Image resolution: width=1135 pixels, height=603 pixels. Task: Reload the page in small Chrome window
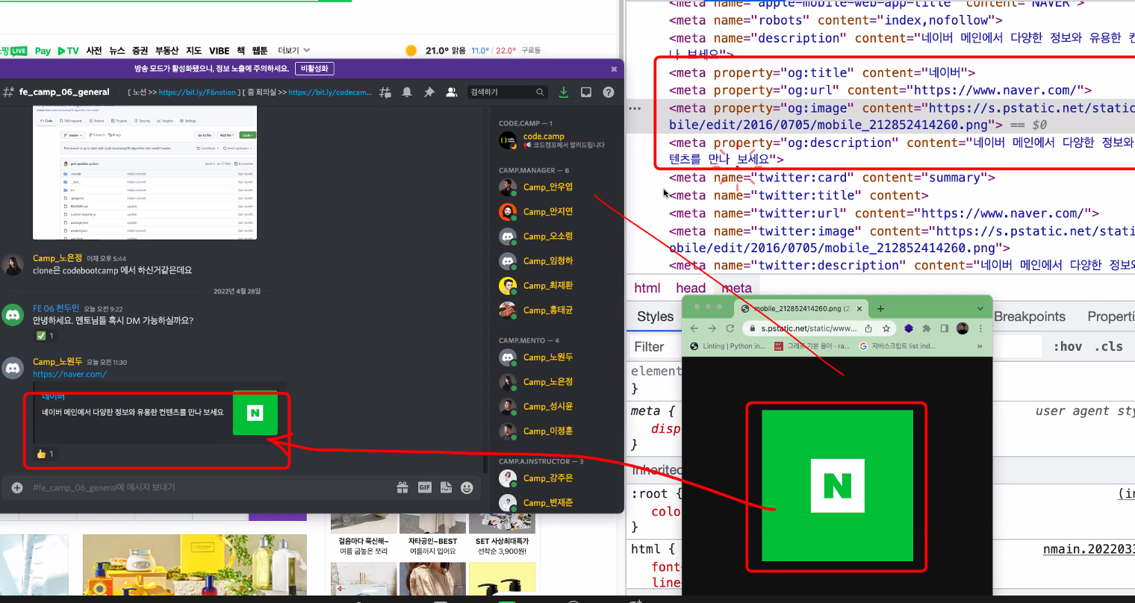pyautogui.click(x=730, y=328)
